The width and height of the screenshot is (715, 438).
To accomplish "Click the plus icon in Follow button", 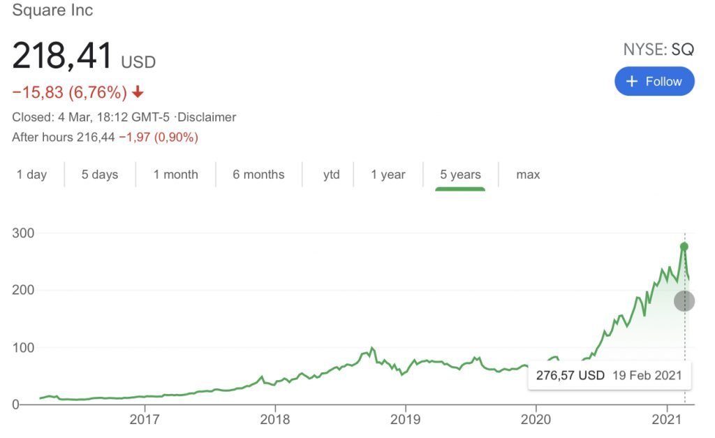I will pyautogui.click(x=632, y=82).
